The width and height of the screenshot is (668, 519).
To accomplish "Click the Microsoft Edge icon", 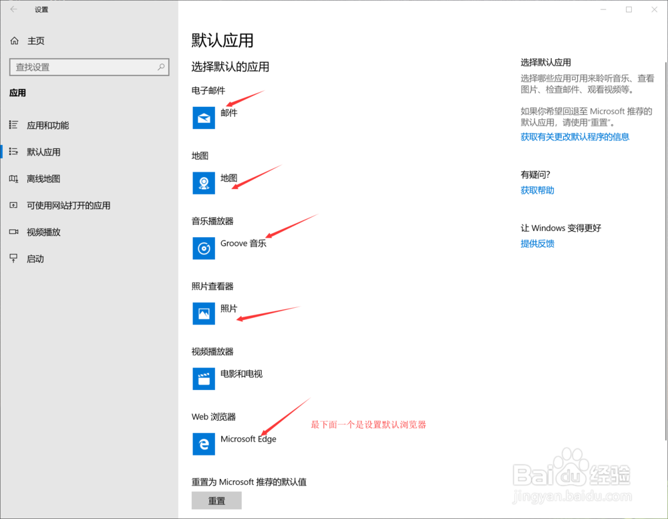I will pos(204,444).
